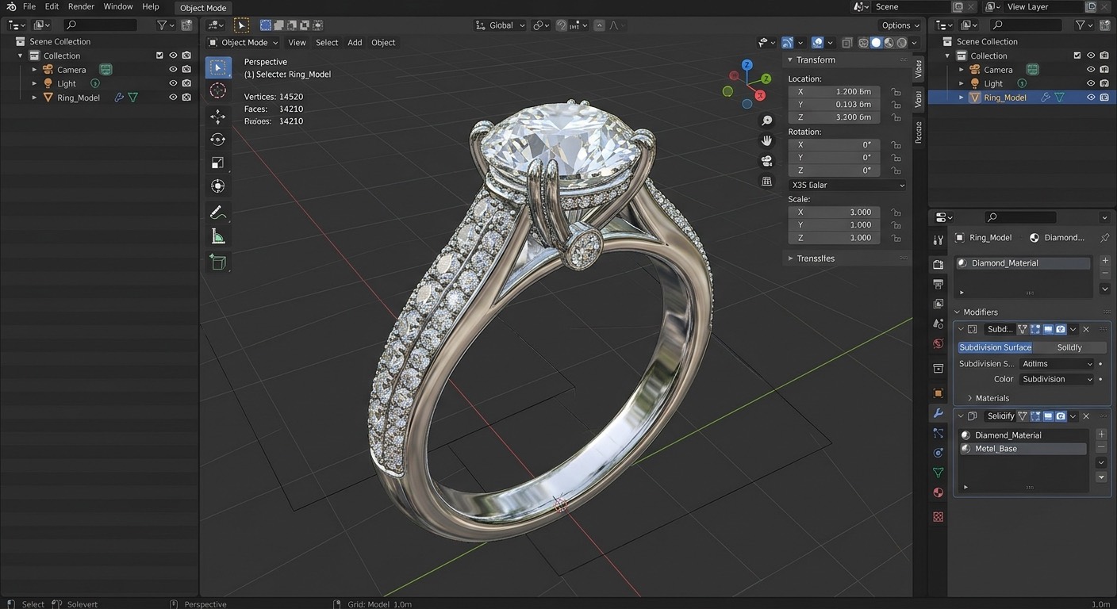1117x609 pixels.
Task: Activate the Measure tool
Action: [217, 236]
